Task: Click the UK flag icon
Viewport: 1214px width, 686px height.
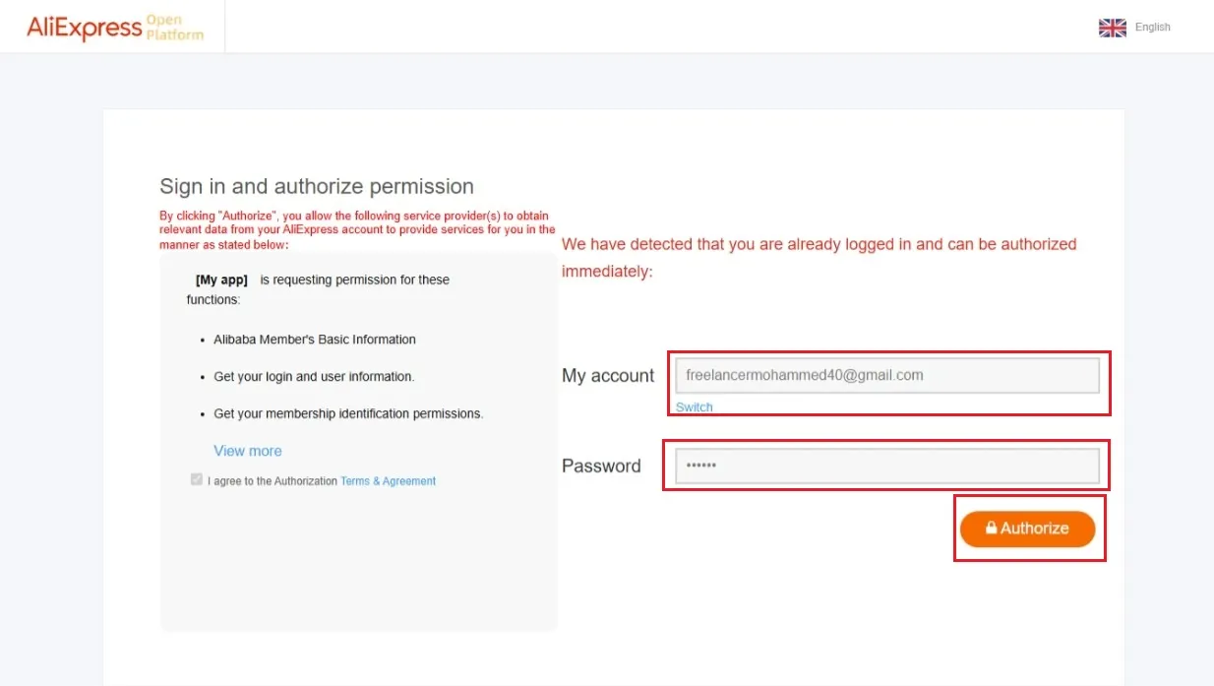Action: (x=1112, y=28)
